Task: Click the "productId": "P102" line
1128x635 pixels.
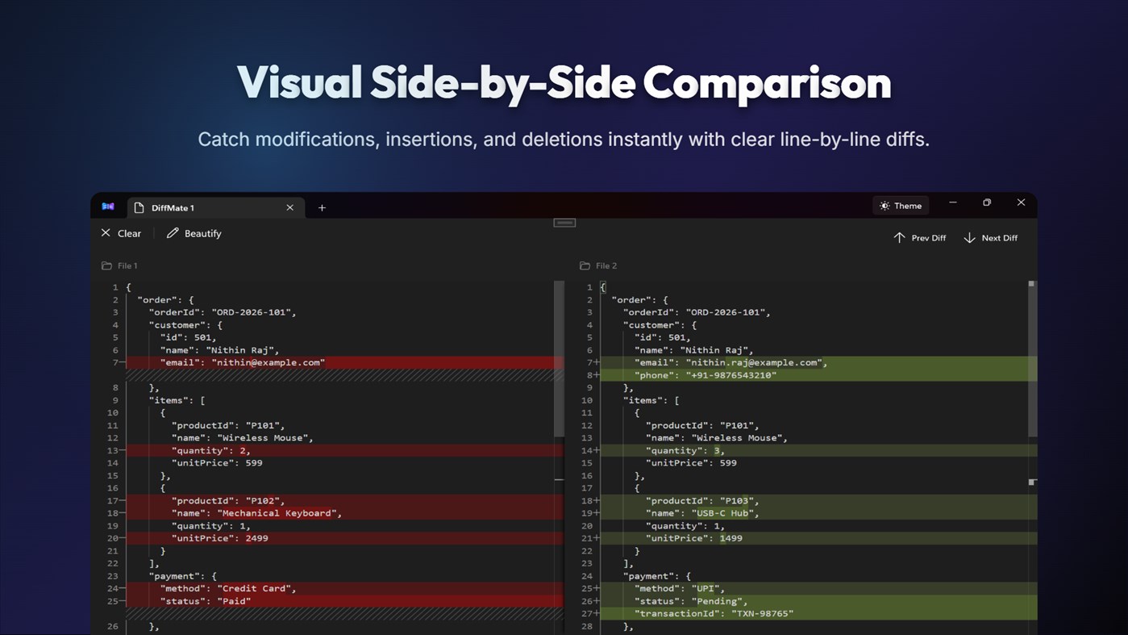Action: [344, 500]
